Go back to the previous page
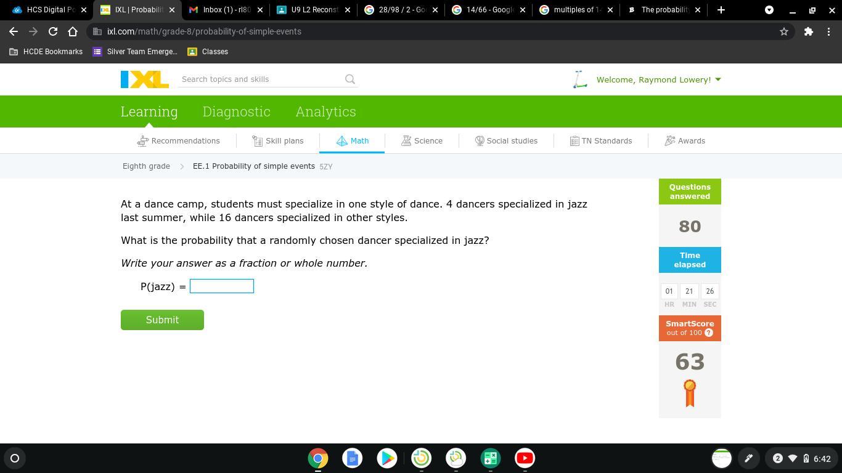This screenshot has width=842, height=473. (14, 31)
